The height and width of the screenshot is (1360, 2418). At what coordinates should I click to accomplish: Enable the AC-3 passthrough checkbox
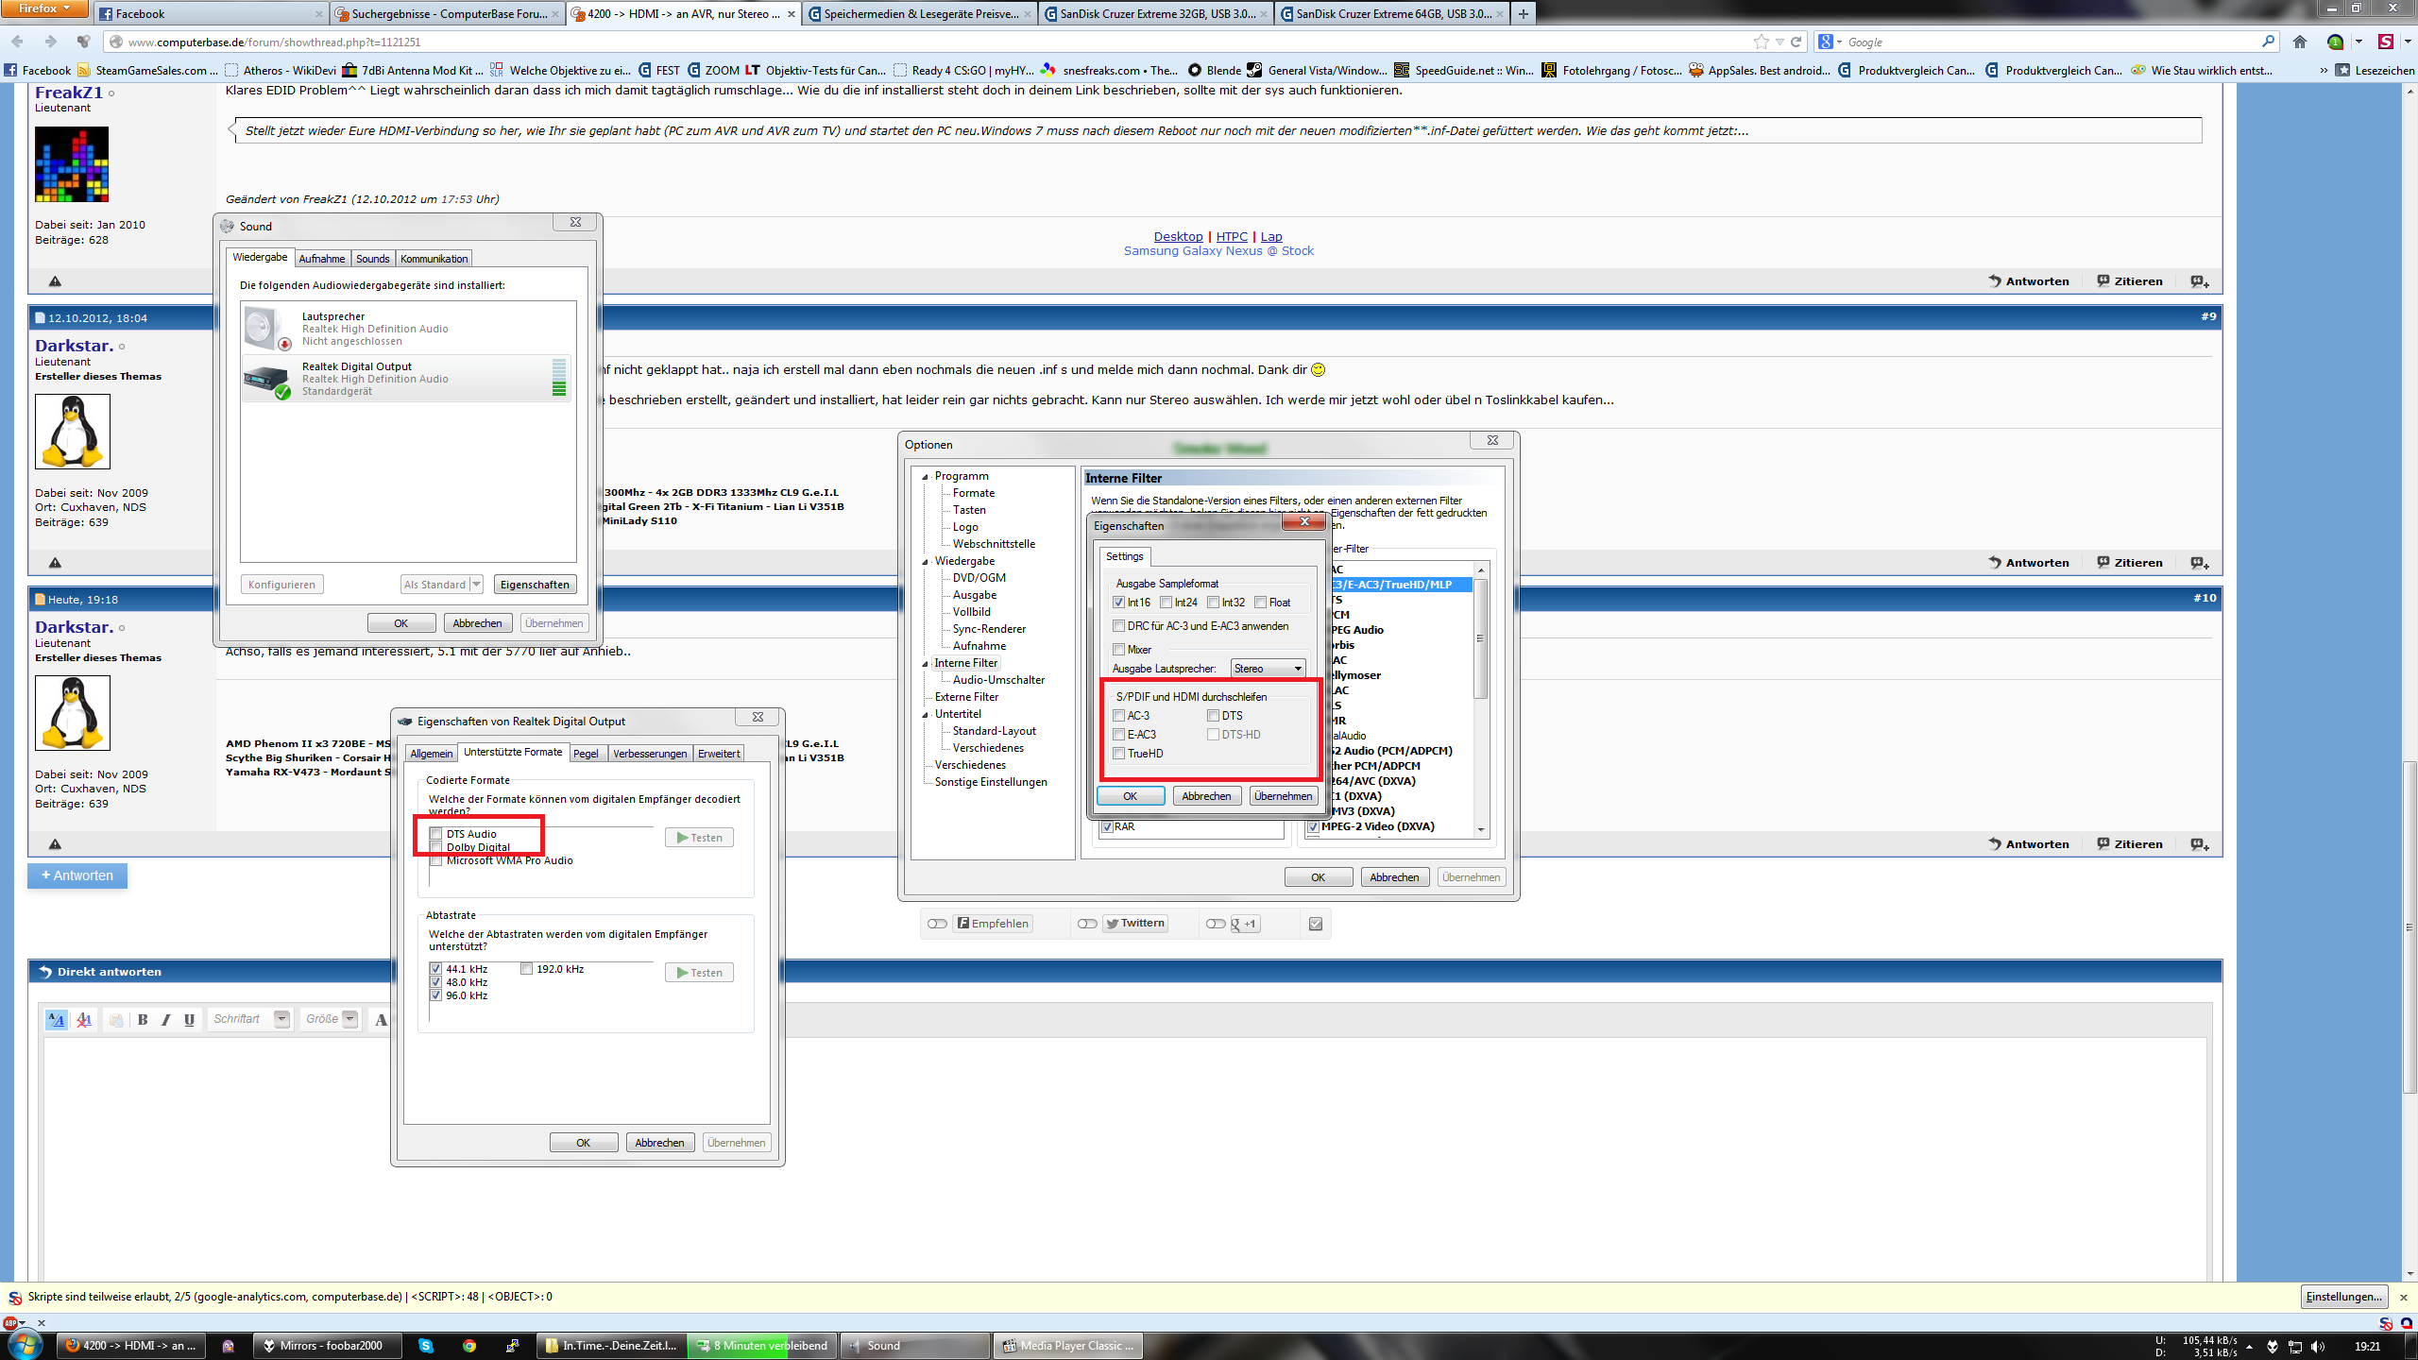[x=1119, y=716]
